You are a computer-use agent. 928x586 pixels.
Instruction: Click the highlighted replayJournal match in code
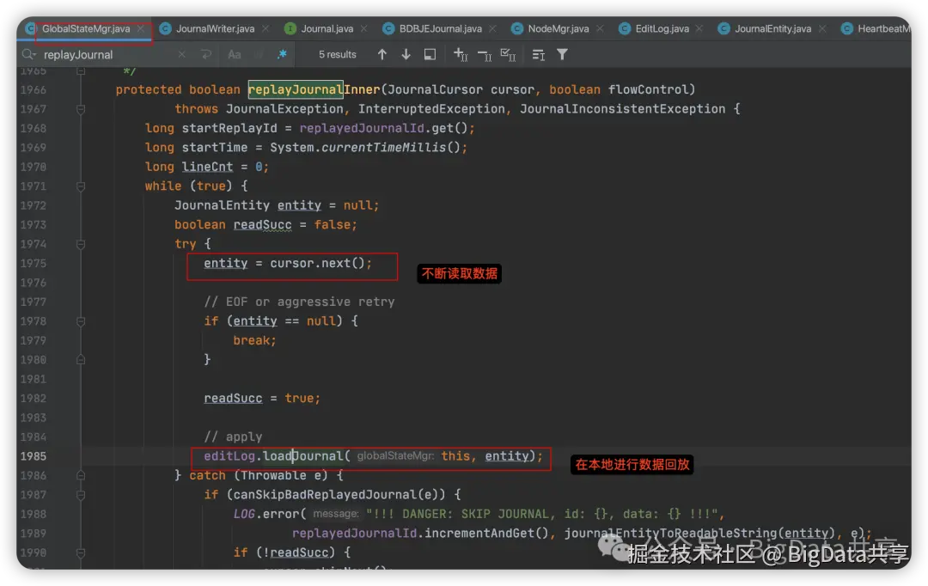click(296, 89)
